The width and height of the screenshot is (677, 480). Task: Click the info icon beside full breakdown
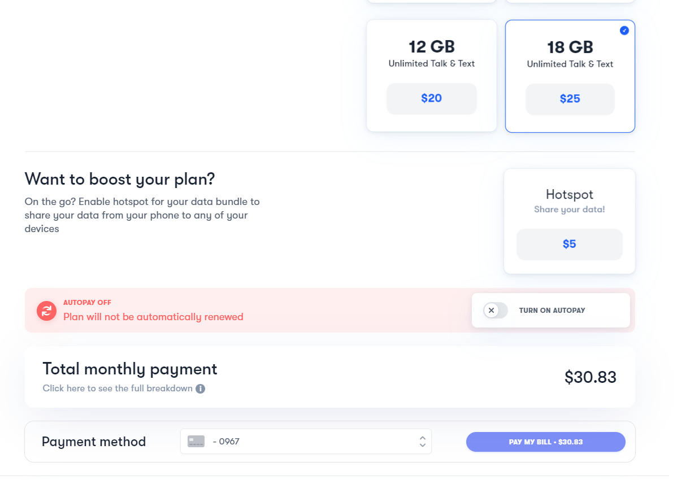point(201,389)
